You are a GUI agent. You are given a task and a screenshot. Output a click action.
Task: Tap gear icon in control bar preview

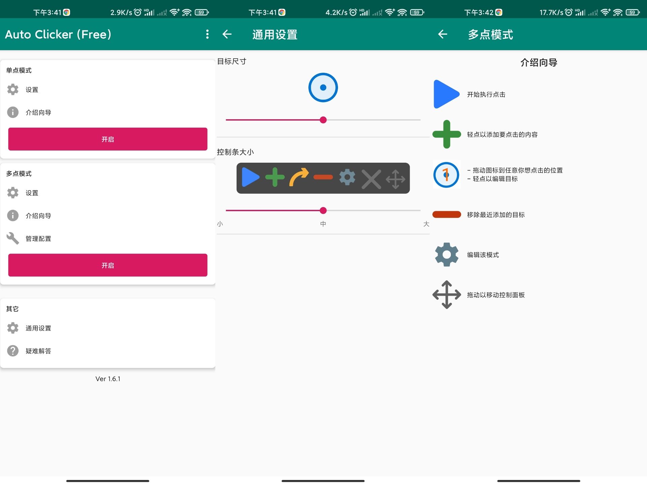click(x=347, y=177)
